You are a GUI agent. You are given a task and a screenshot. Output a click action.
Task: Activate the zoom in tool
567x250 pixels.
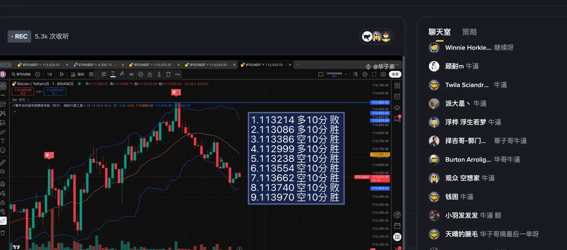pos(3,172)
